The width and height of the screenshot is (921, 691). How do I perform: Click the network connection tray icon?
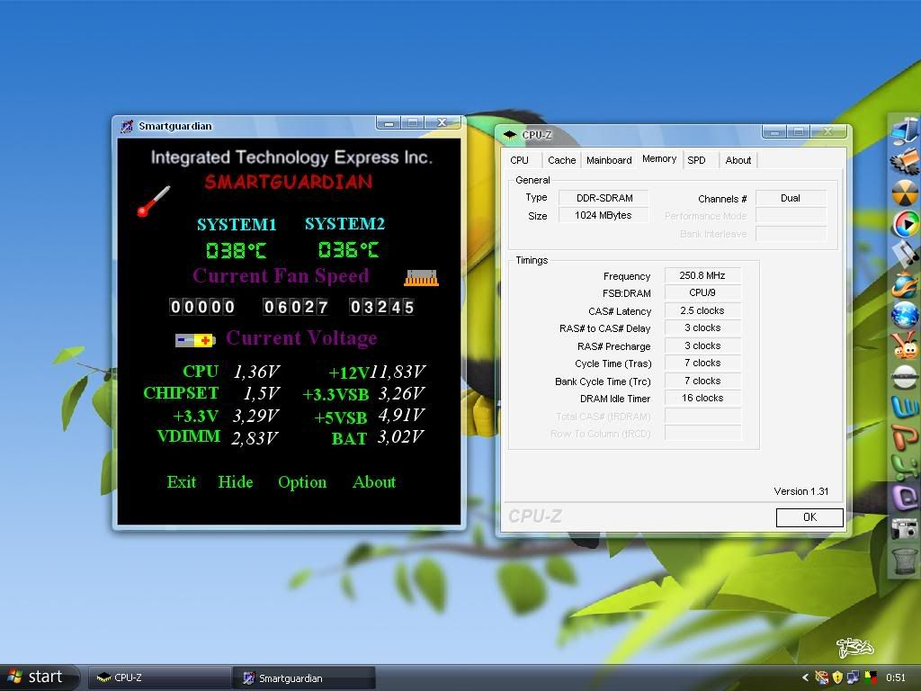(x=854, y=678)
